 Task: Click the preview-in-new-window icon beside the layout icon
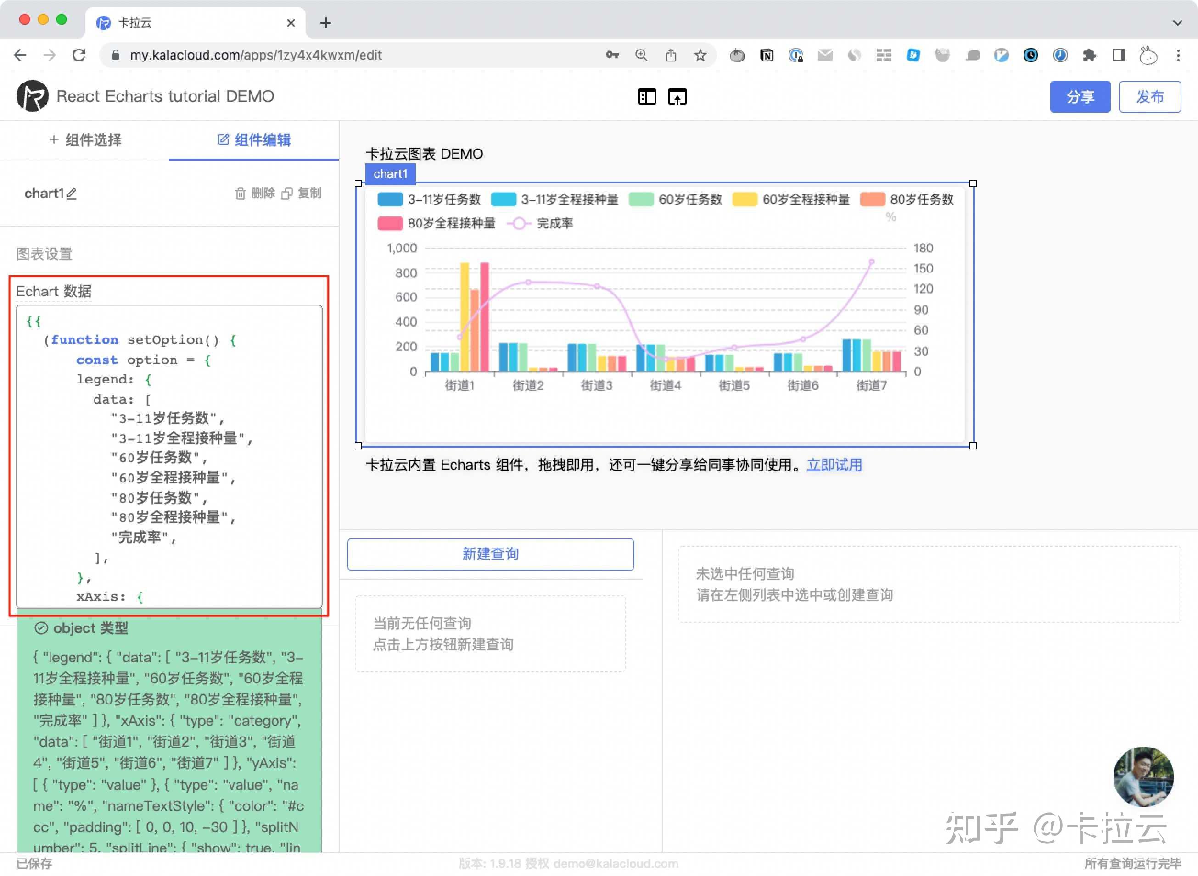[x=677, y=96]
